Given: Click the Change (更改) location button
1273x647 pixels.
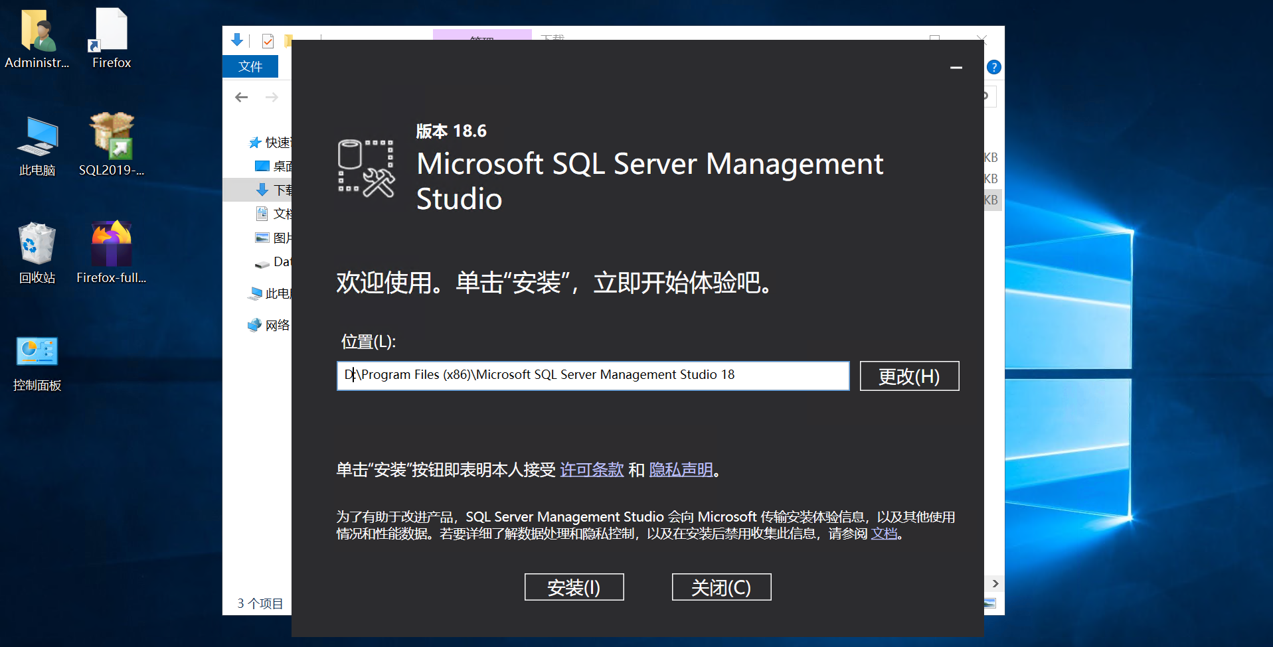Looking at the screenshot, I should coord(909,376).
